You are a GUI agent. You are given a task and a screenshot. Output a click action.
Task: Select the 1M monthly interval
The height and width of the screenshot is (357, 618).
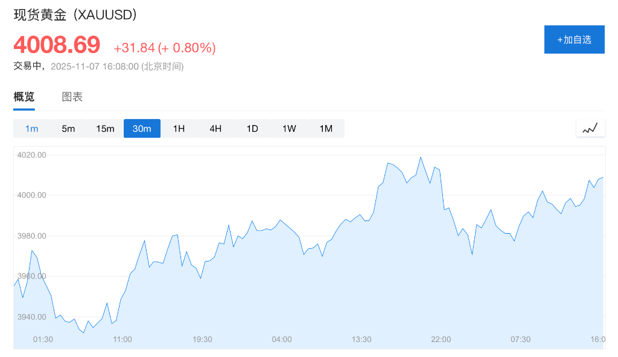pos(326,129)
